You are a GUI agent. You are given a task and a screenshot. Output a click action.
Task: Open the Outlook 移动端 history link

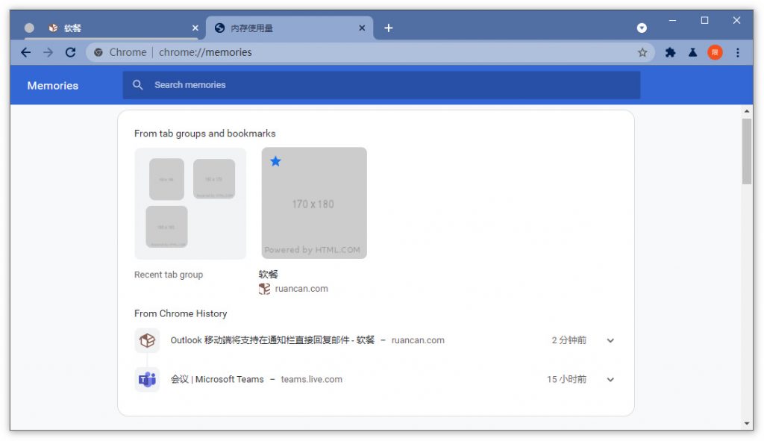coord(272,340)
